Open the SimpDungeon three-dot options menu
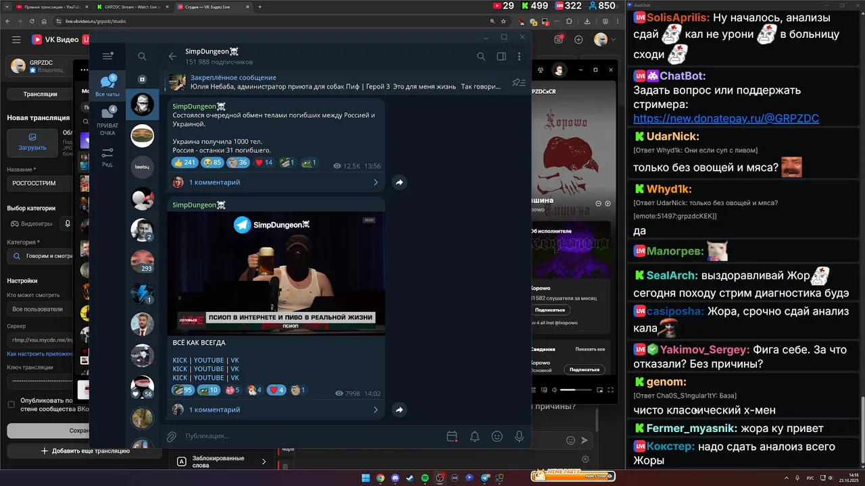The height and width of the screenshot is (486, 865). coord(519,57)
